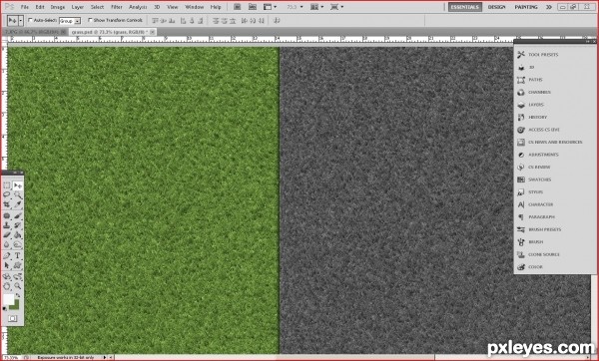Switch to the Painting workspace
599x361 pixels.
(x=526, y=7)
